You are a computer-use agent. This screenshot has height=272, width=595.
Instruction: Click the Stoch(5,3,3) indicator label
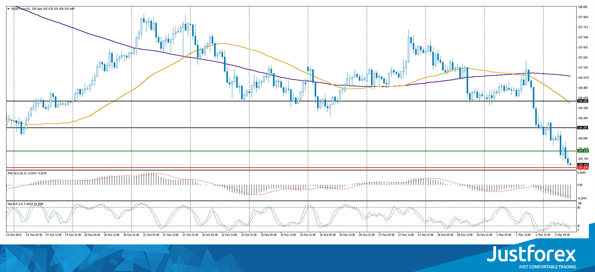pyautogui.click(x=15, y=204)
